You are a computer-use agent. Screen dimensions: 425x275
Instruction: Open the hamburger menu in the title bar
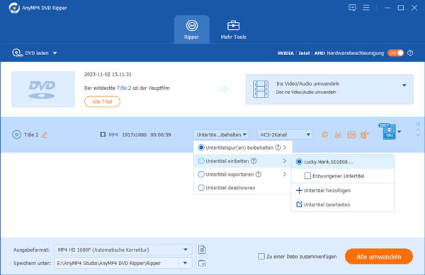click(366, 8)
